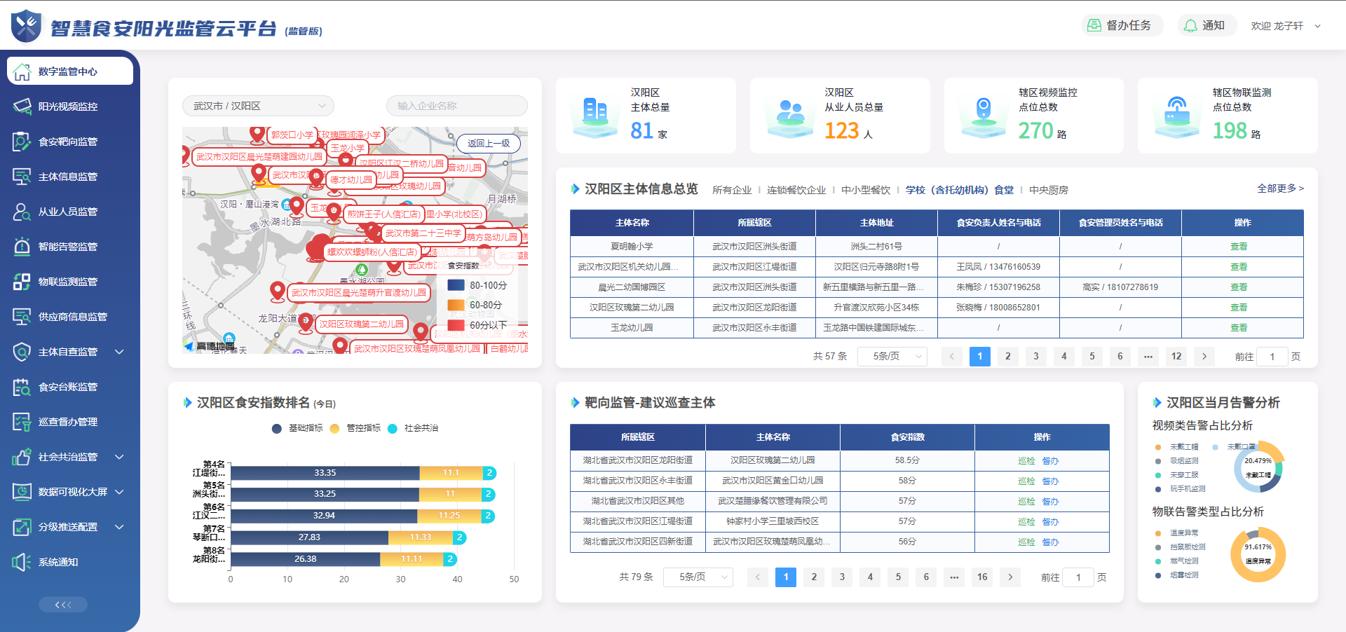Viewport: 1346px width, 632px height.
Task: Toggle the 管控指标 legend item in chart
Action: (335, 428)
